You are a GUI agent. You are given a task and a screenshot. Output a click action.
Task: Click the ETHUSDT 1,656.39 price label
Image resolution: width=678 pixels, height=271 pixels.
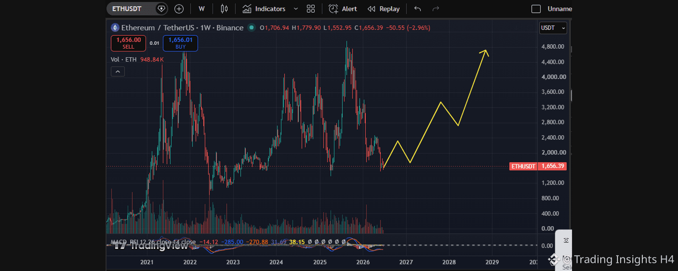(538, 166)
